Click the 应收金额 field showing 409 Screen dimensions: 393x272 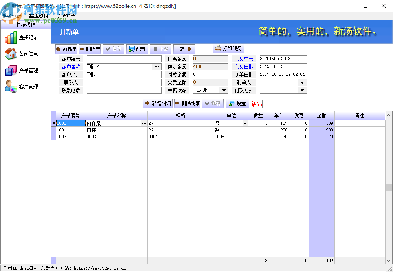pos(211,67)
